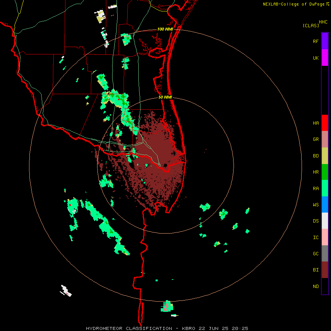Select the GR pink-brown legend swatch
The image size is (331, 331).
pos(325,139)
